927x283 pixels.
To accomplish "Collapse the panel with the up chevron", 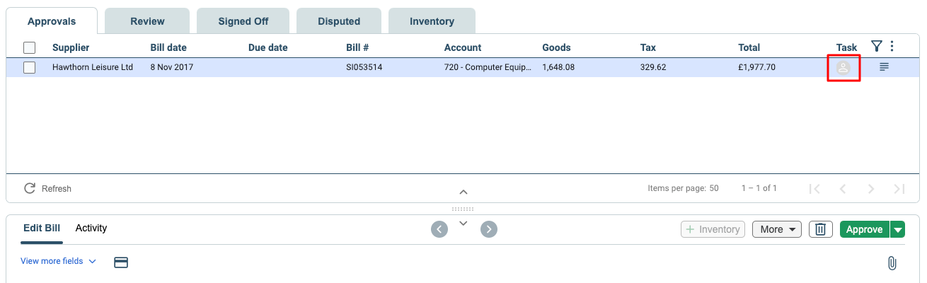I will [x=463, y=192].
